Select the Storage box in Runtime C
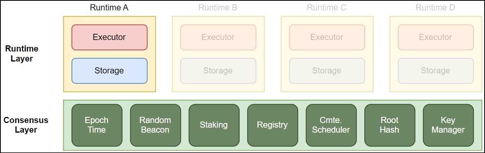 (327, 71)
